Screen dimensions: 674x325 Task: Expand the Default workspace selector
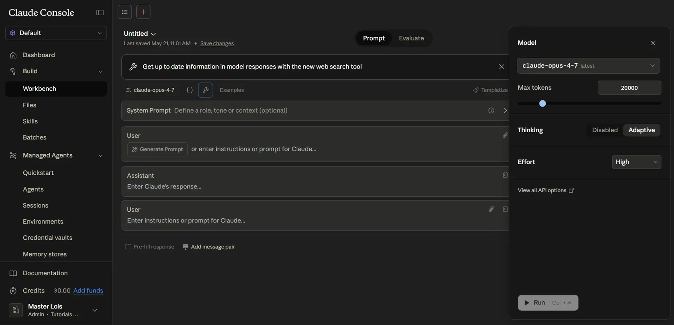[56, 33]
